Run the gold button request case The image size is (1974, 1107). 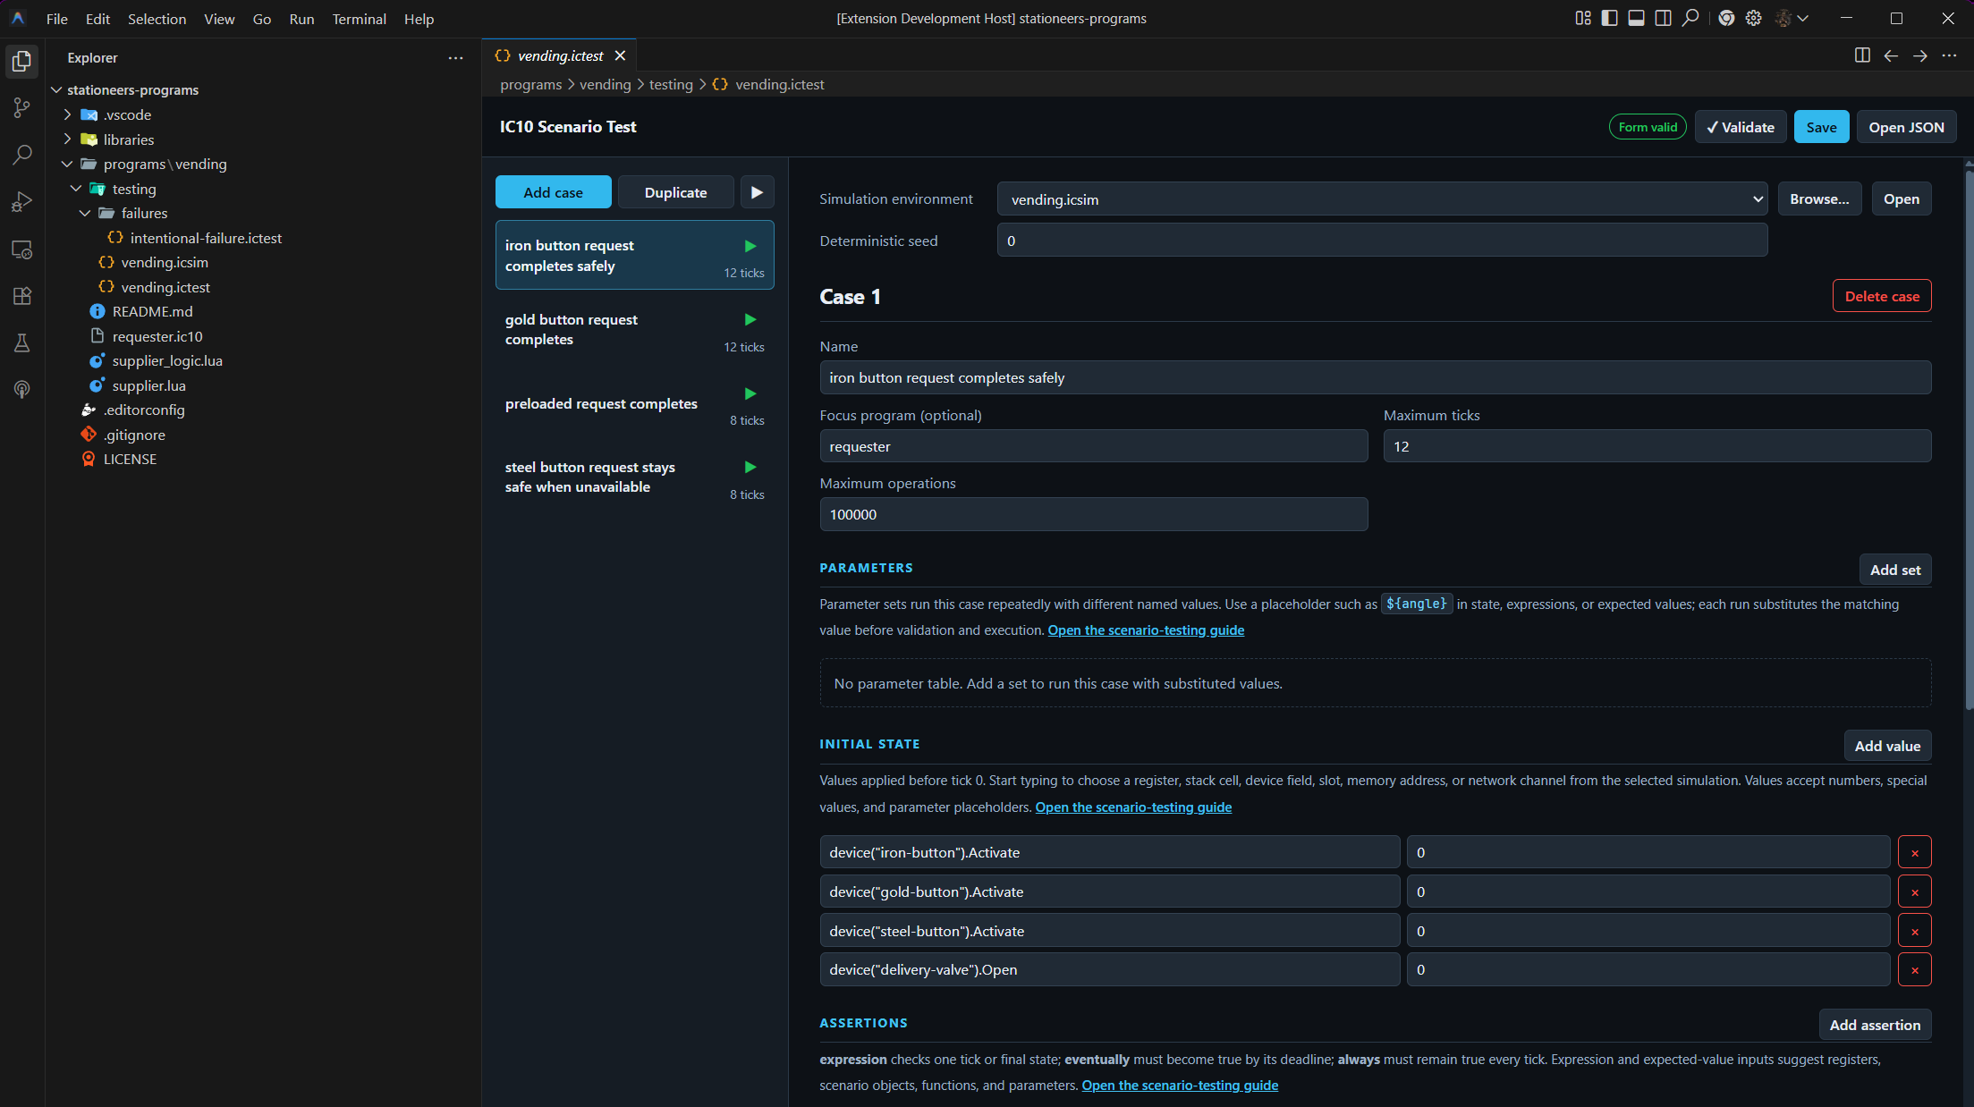coord(750,319)
